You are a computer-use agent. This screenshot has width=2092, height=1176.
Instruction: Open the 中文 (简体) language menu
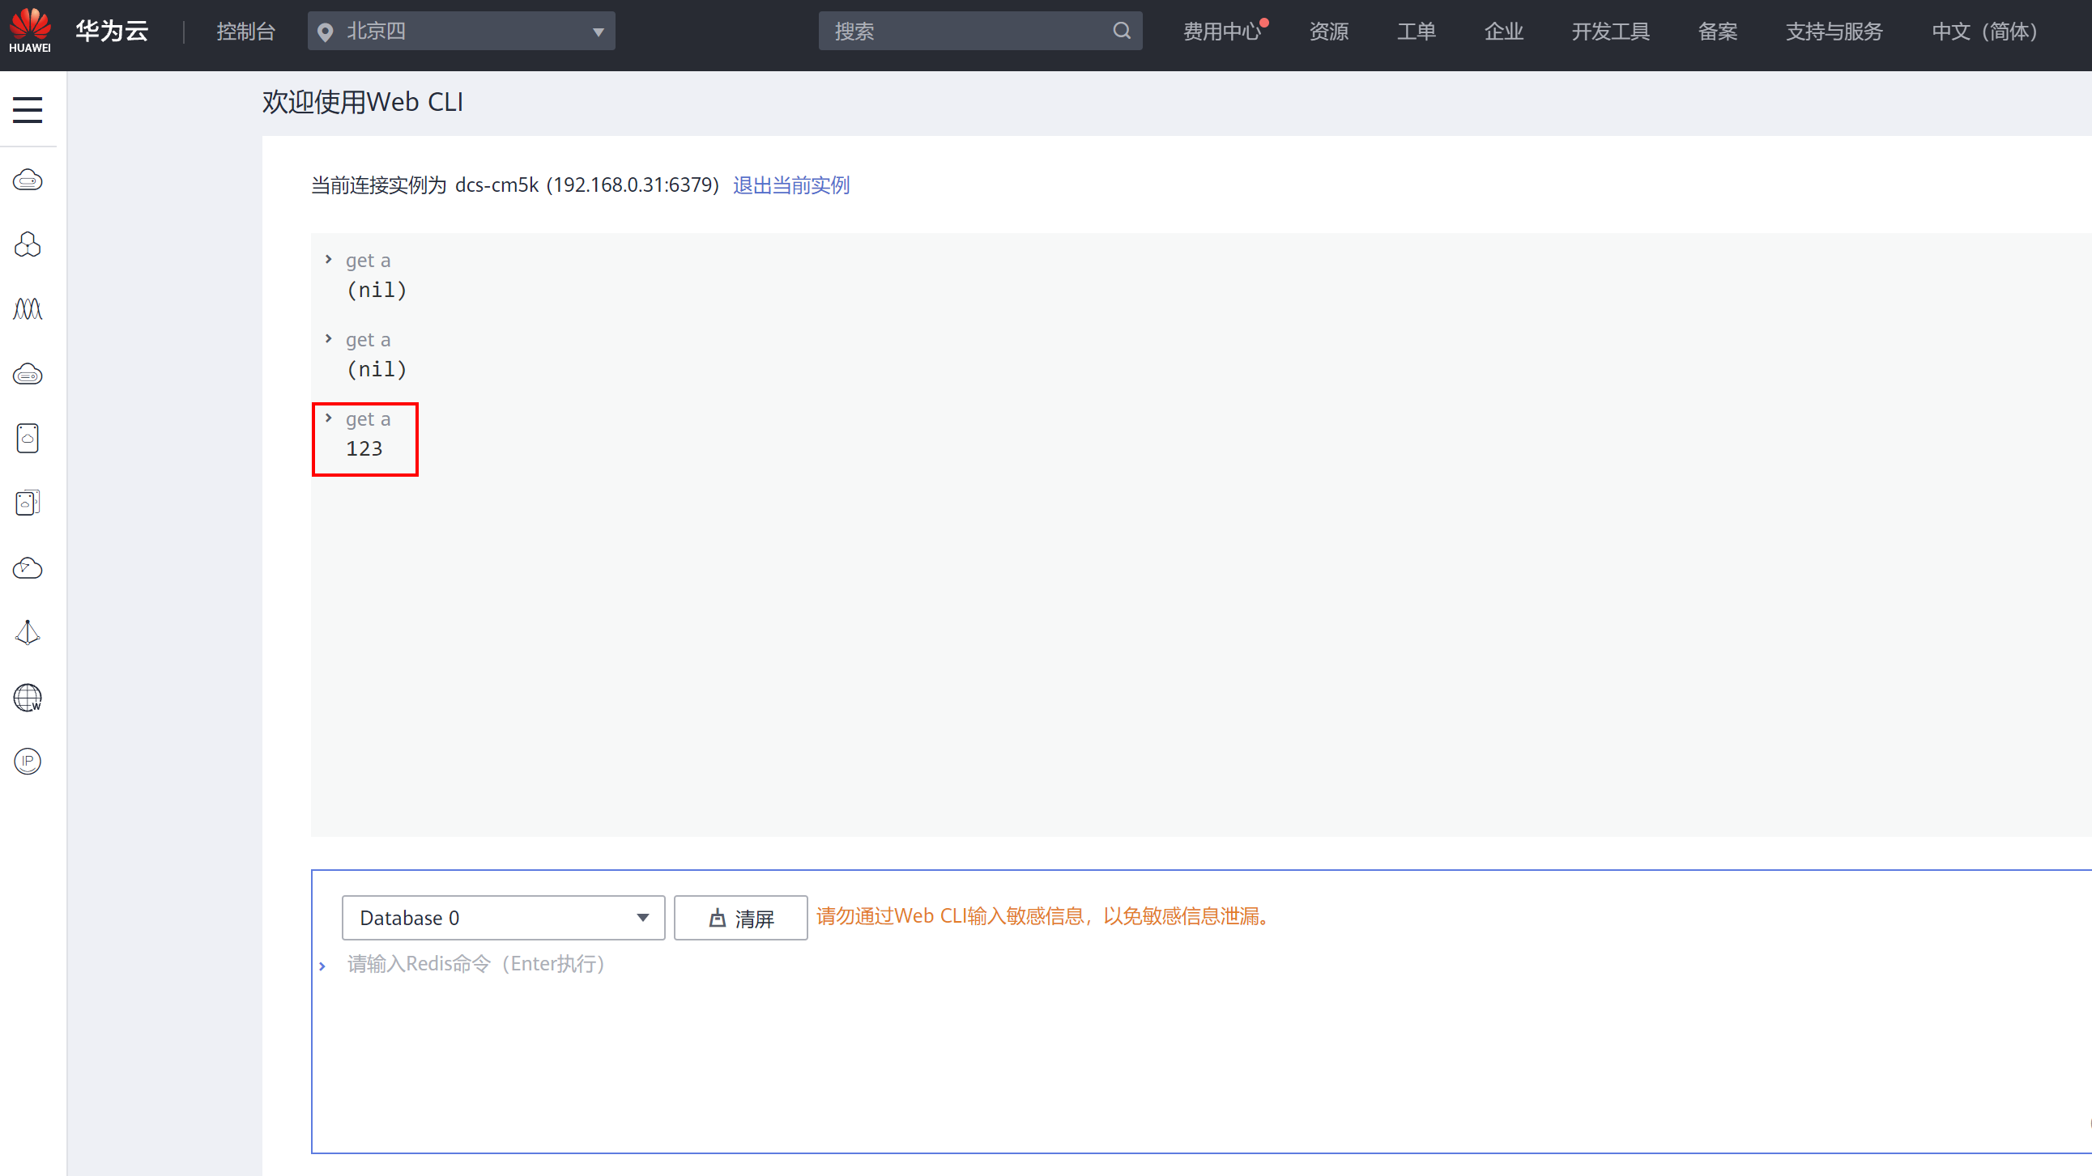click(1984, 32)
